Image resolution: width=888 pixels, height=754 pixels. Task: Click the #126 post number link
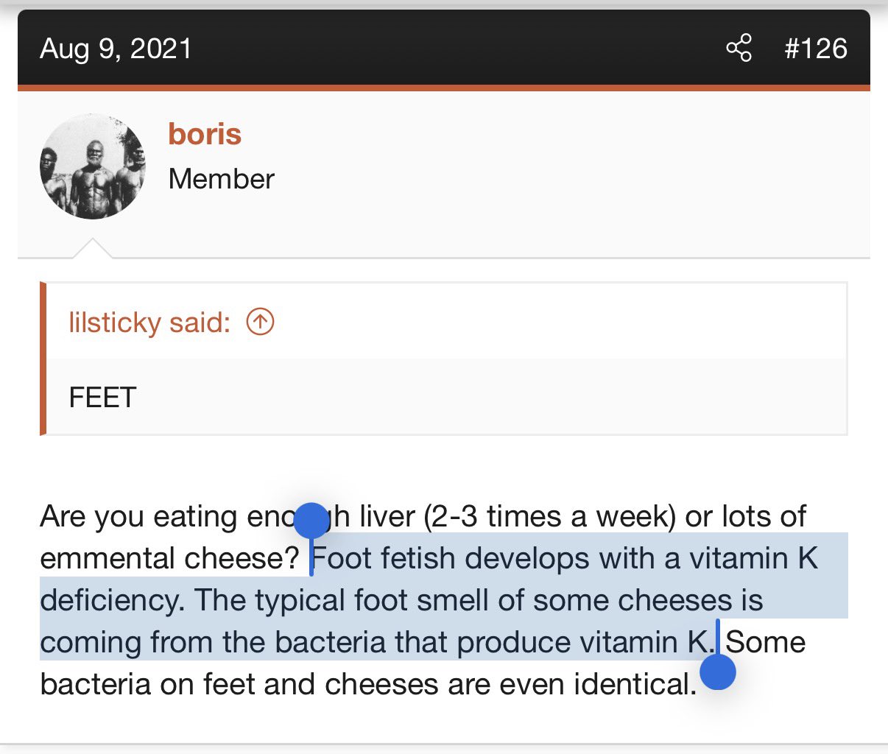click(816, 49)
